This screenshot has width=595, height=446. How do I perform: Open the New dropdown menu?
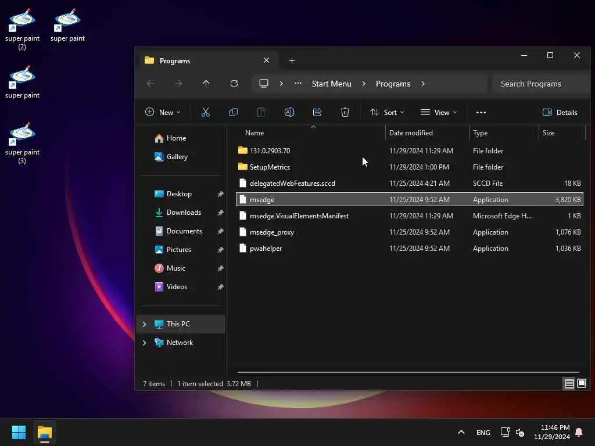[163, 112]
